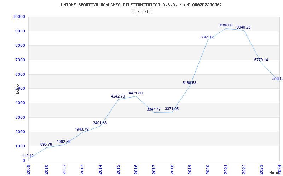Click the data label 8361.08

pos(207,37)
